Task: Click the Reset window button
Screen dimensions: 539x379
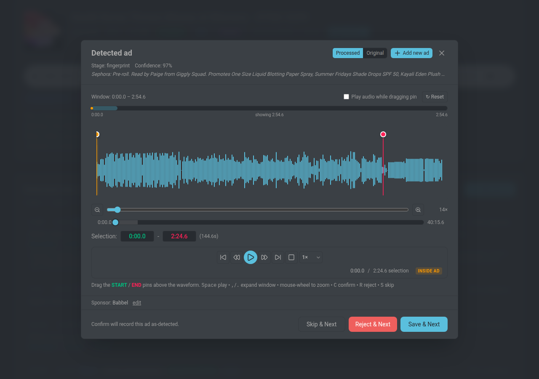Action: [435, 97]
